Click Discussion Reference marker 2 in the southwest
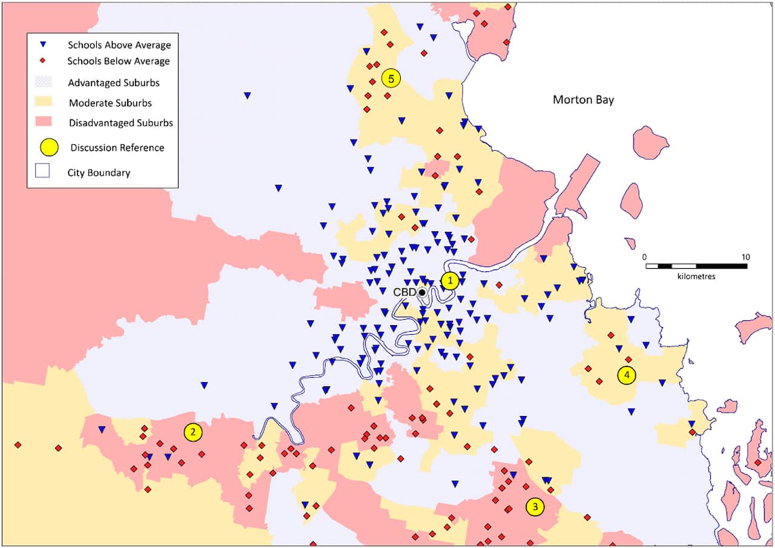Image resolution: width=775 pixels, height=548 pixels. [x=194, y=432]
